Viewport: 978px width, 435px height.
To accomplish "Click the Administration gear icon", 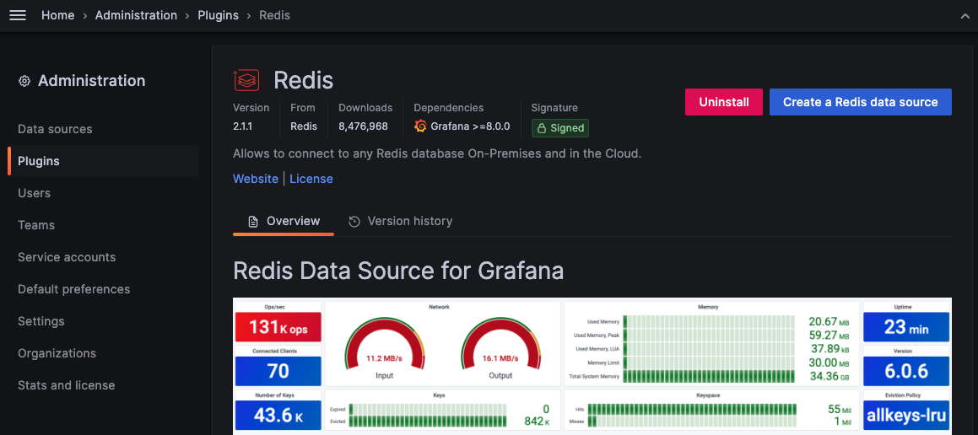I will (24, 81).
